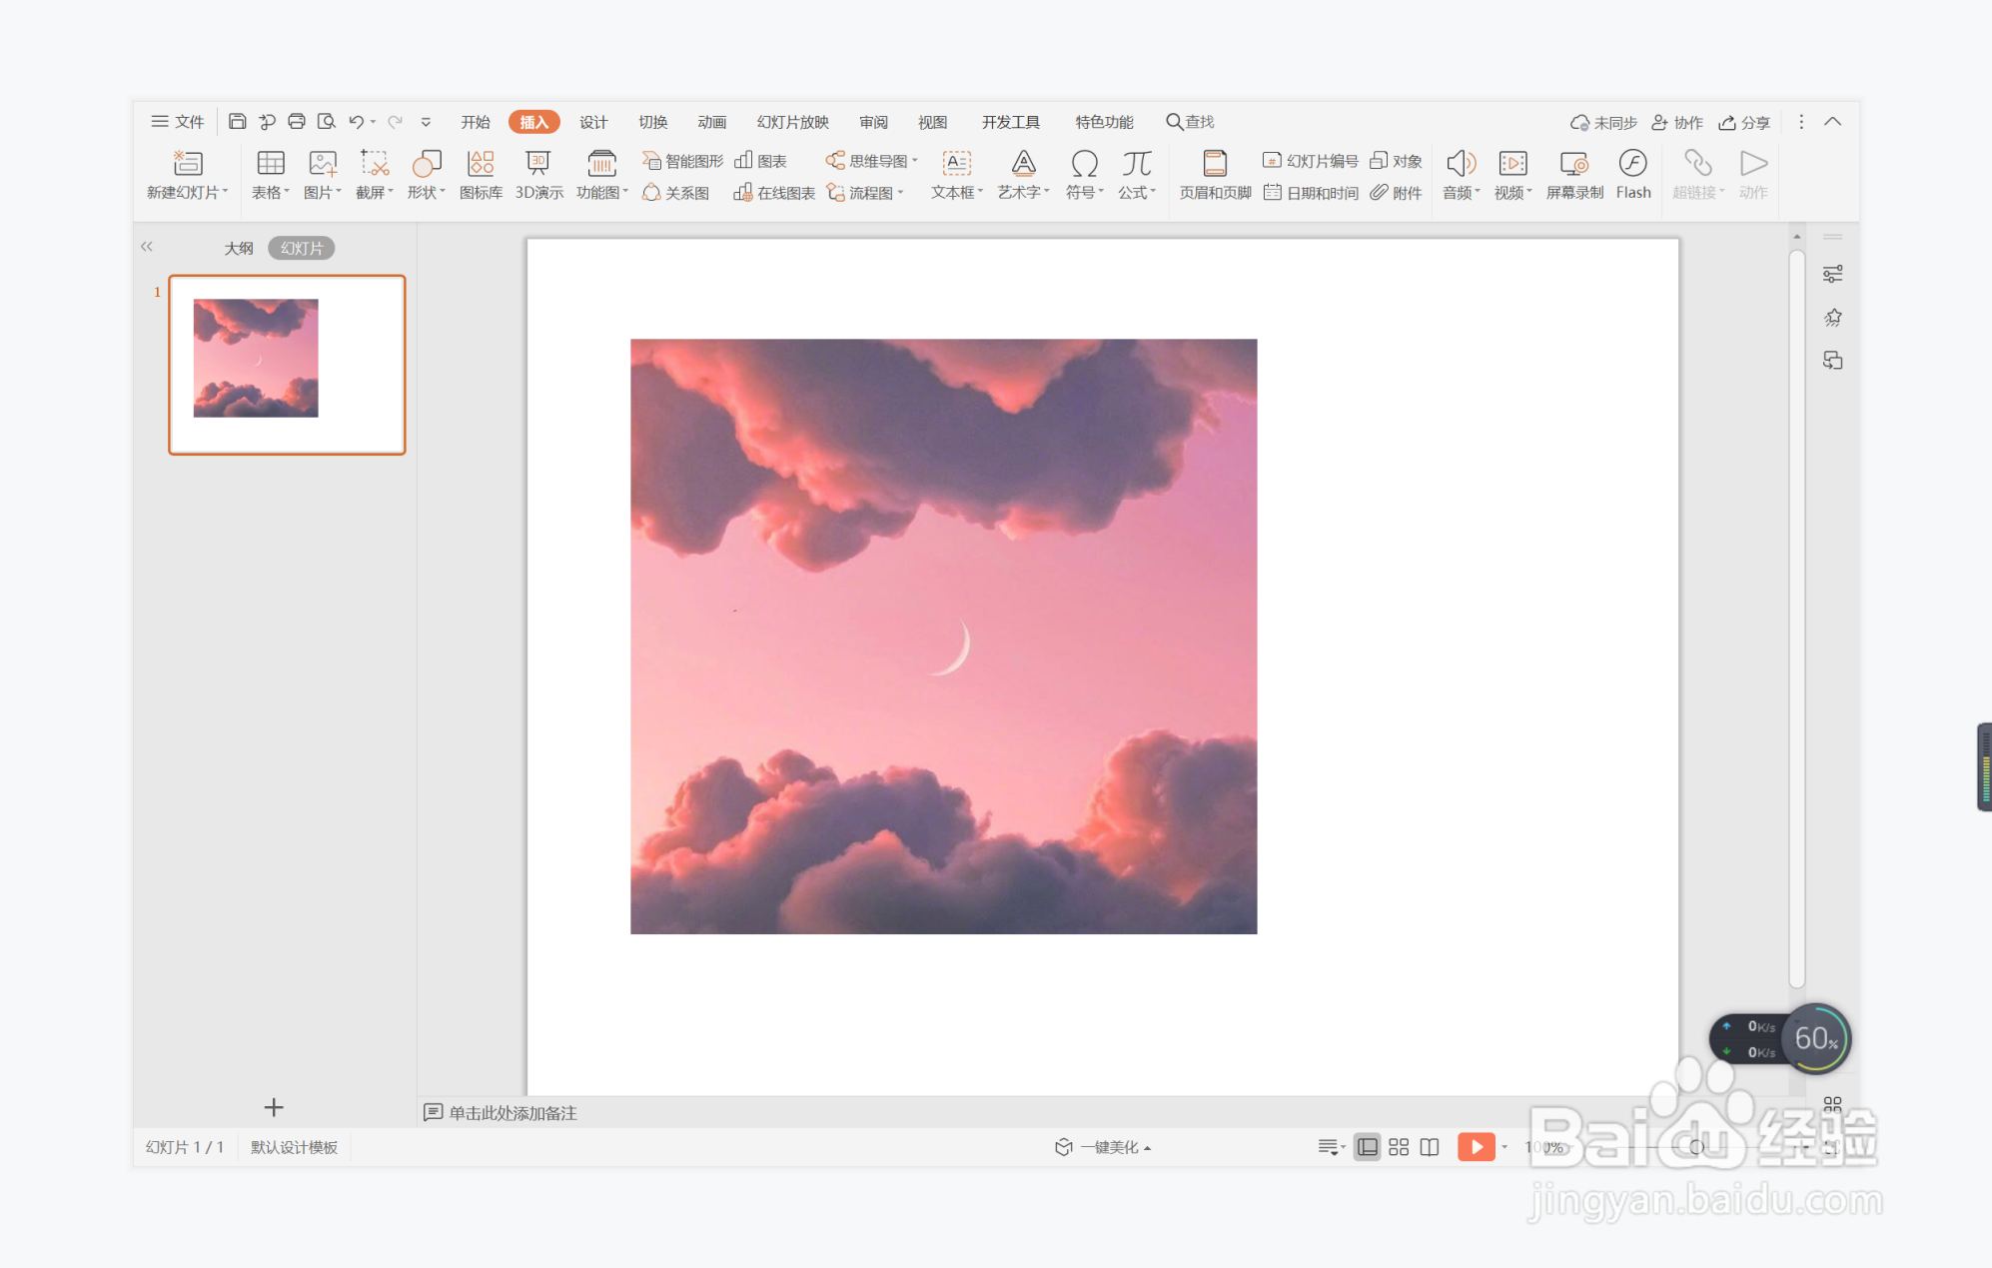The image size is (1992, 1268).
Task: Click the Print icon
Action: [297, 122]
